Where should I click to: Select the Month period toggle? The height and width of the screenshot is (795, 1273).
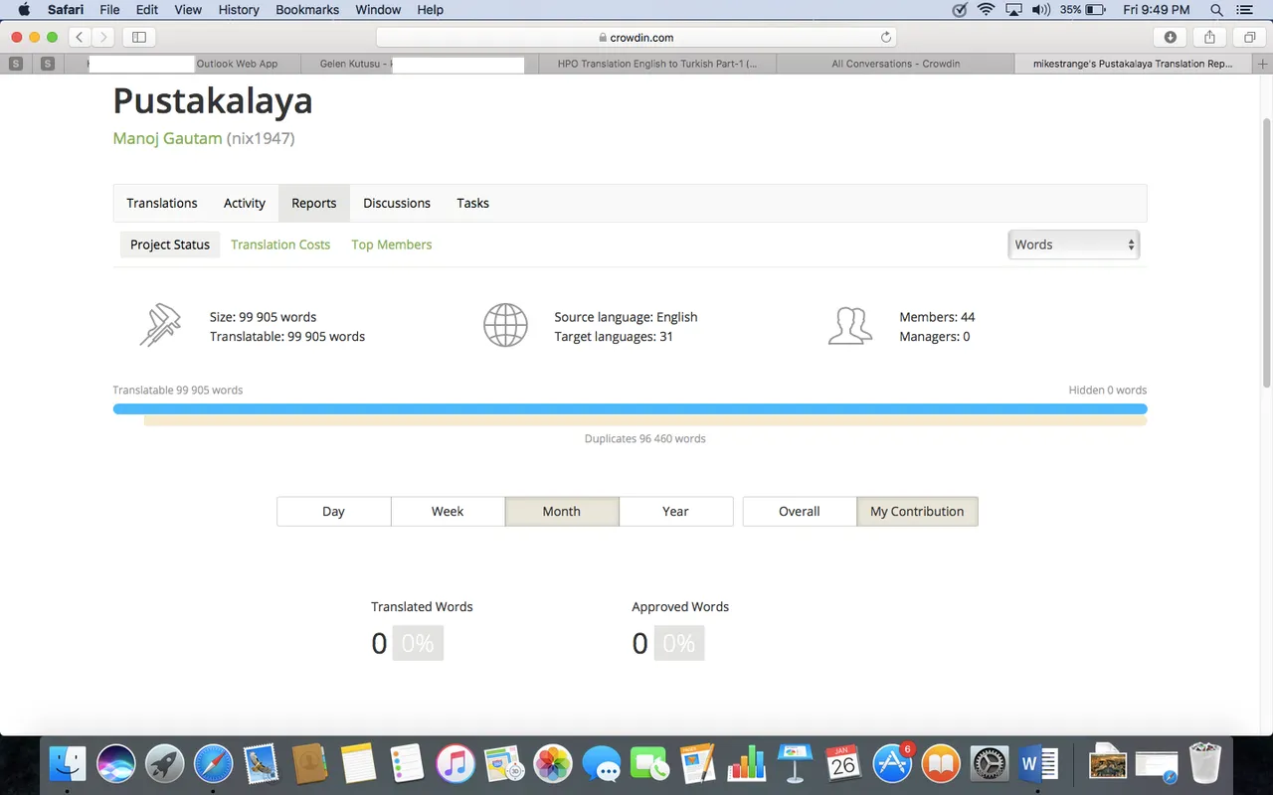562,511
